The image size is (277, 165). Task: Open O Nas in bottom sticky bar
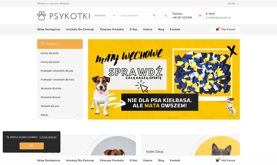click(134, 160)
